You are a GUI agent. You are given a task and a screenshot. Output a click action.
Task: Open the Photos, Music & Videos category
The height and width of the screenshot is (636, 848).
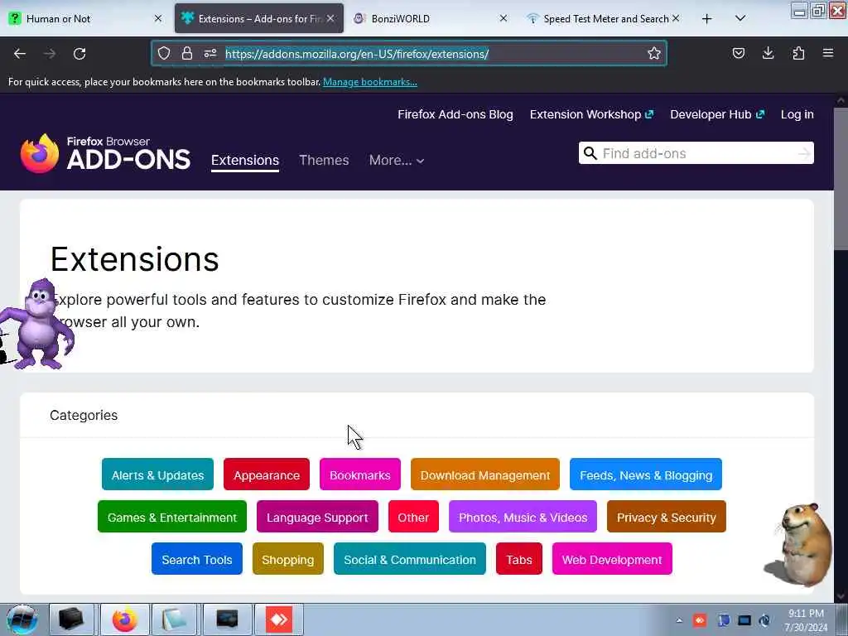(x=523, y=517)
